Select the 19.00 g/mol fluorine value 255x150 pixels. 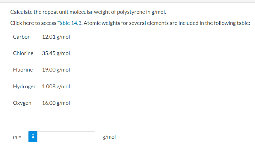56,70
